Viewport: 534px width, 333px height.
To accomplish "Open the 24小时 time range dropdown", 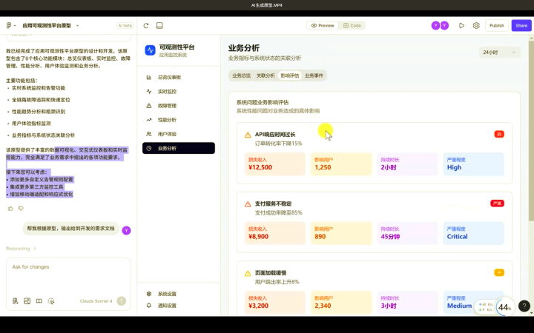I will (x=495, y=53).
